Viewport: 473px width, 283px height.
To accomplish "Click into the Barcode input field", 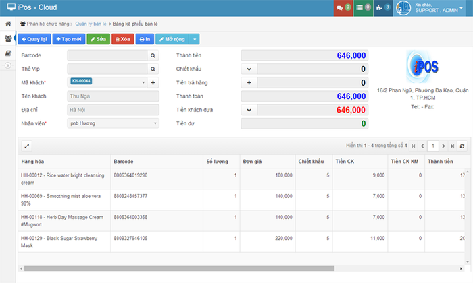I will point(107,55).
